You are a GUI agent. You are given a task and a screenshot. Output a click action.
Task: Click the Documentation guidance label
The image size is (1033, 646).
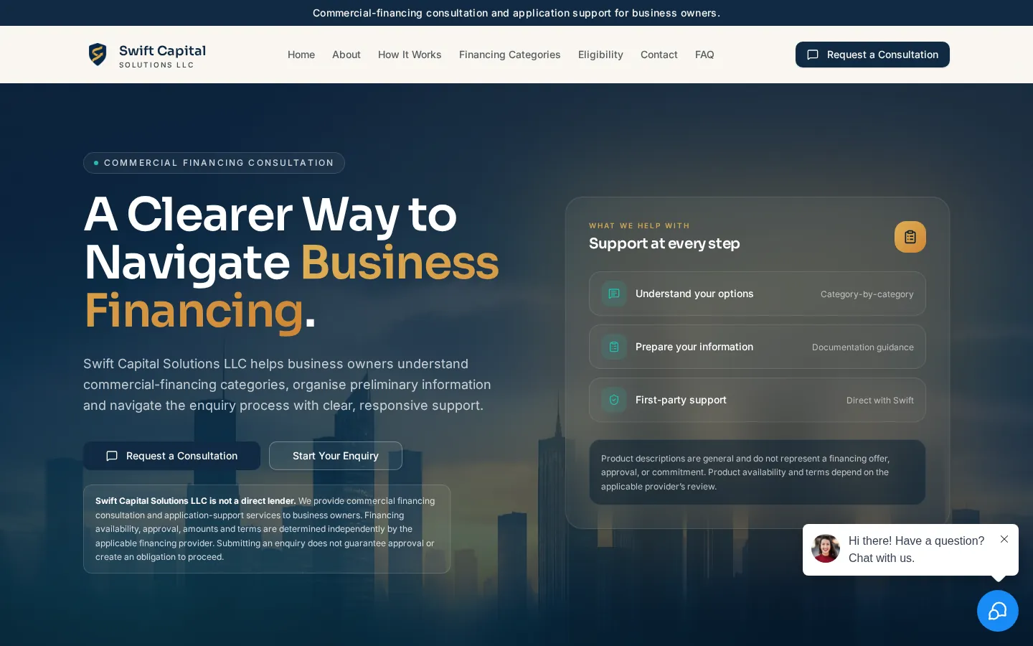pos(862,347)
